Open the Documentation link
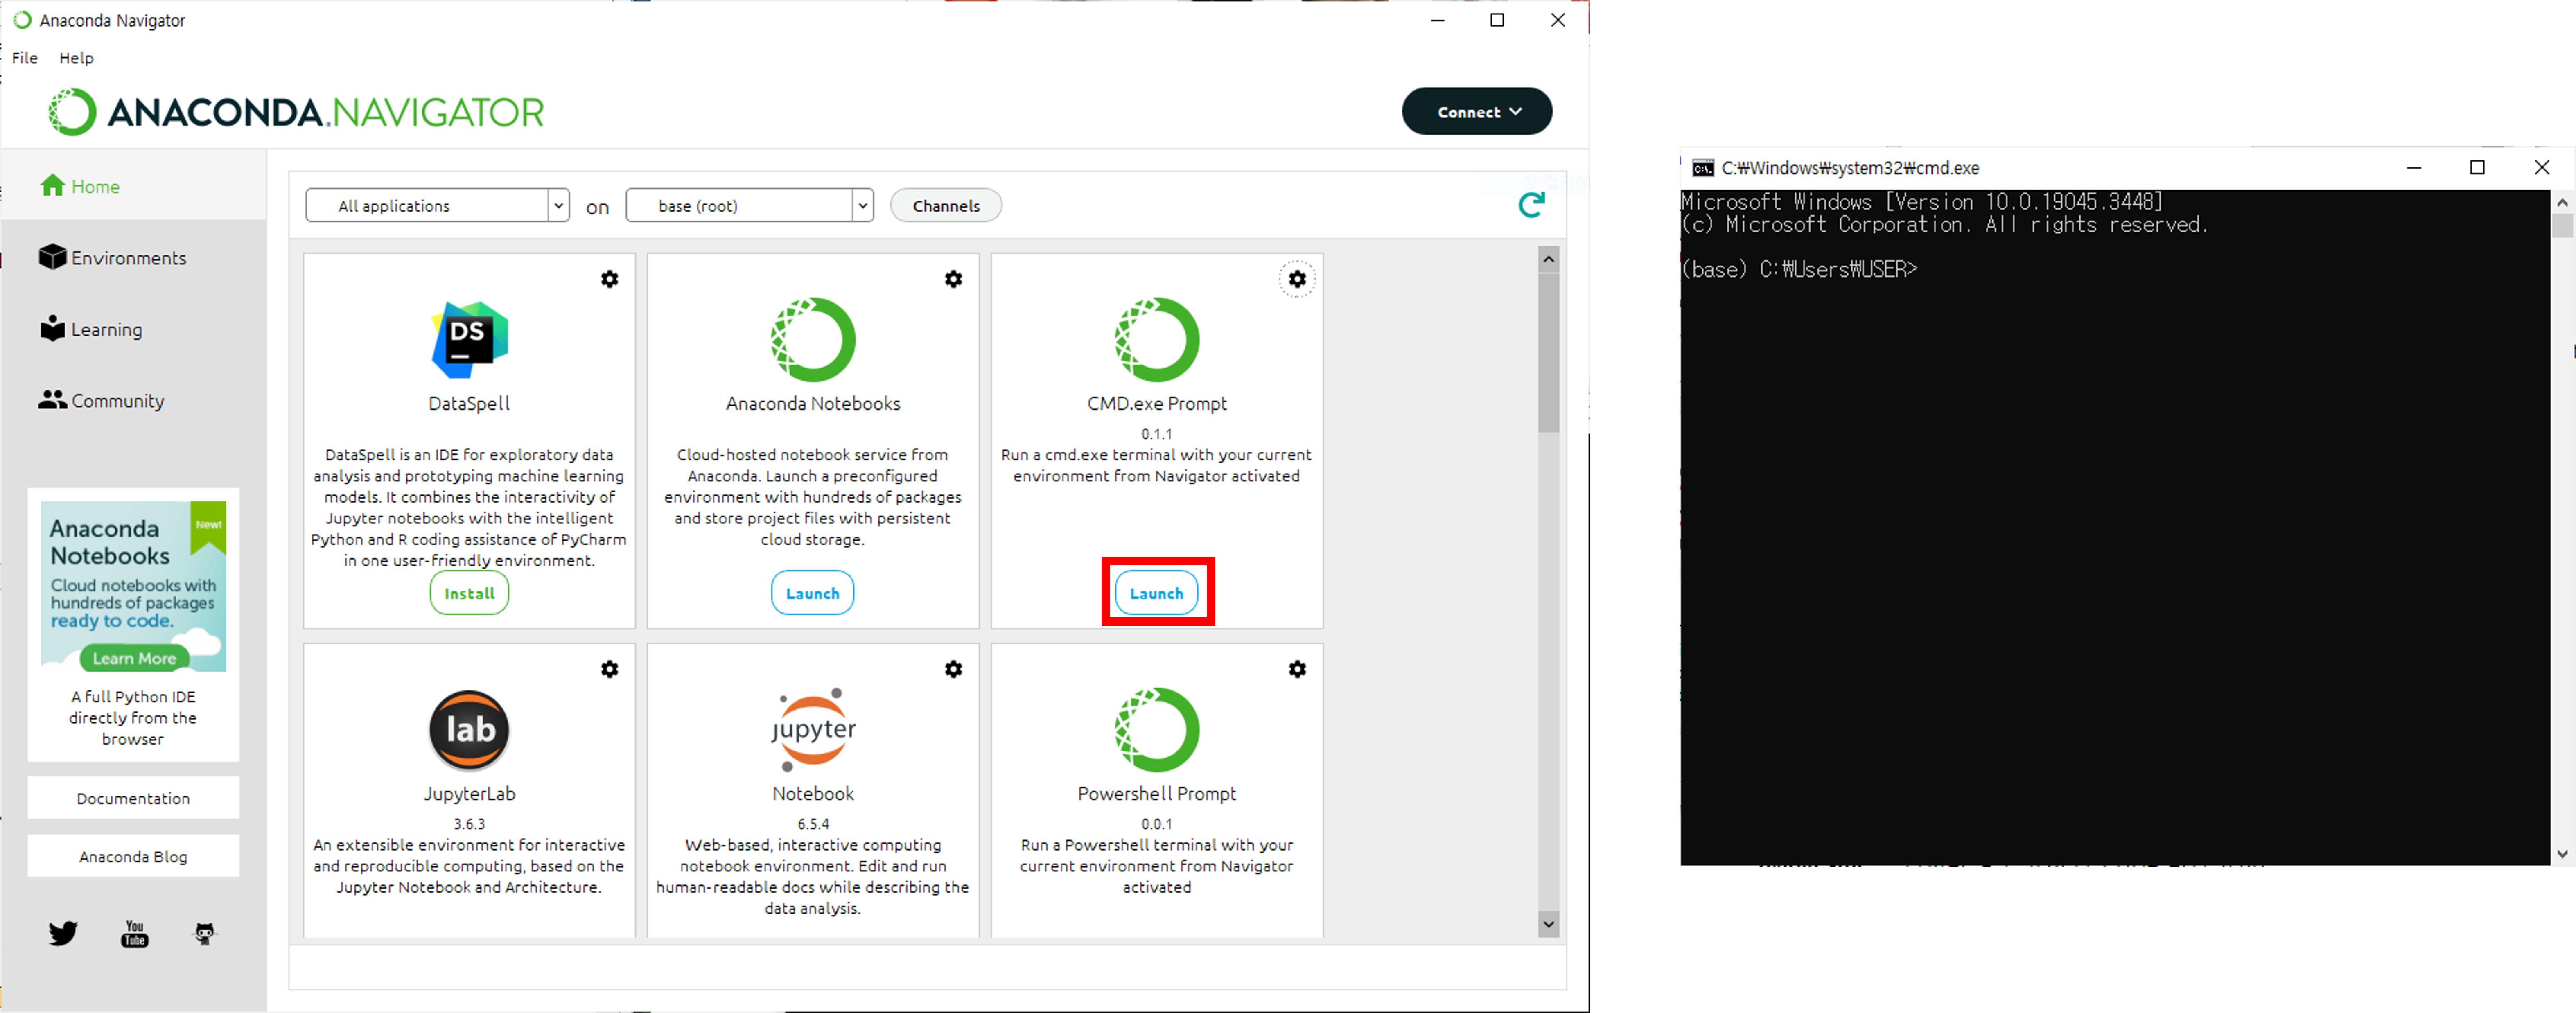The image size is (2576, 1013). click(x=133, y=798)
